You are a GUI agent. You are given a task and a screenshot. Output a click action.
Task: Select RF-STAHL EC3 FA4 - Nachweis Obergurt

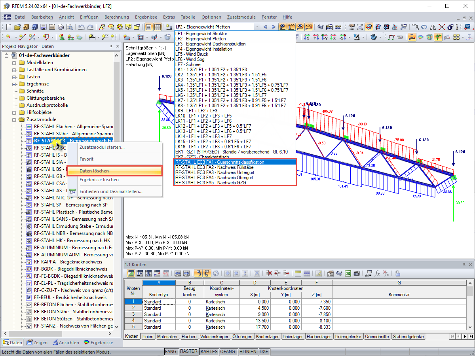point(235,178)
